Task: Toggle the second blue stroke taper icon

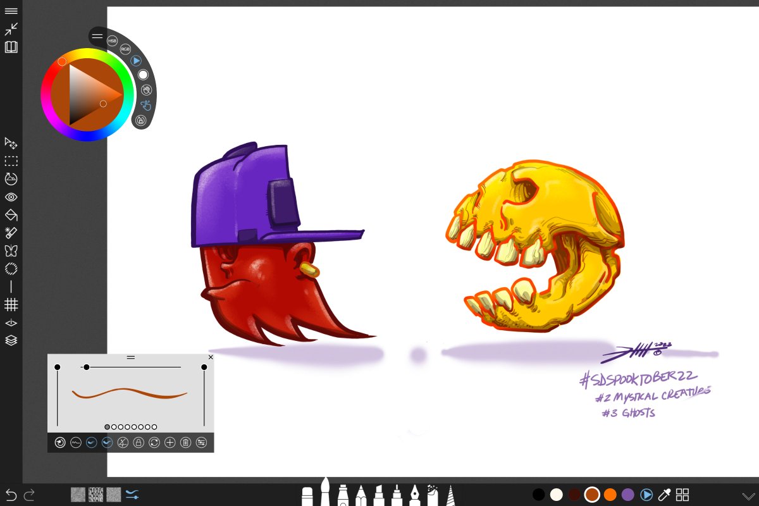Action: 107,443
